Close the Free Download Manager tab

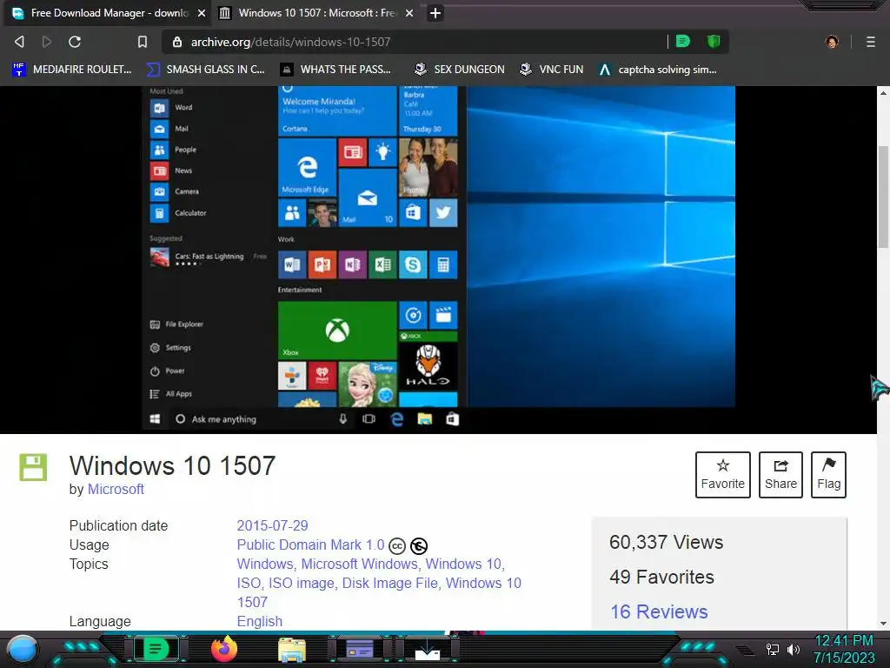point(202,13)
